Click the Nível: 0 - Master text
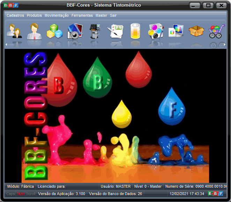Image resolution: width=231 pixels, height=202 pixels. [148, 186]
